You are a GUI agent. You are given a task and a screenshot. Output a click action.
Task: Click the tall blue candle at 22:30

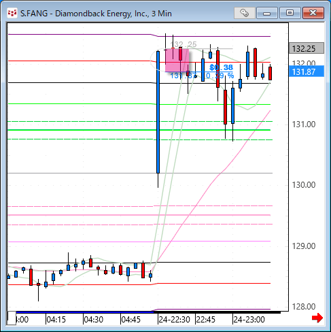[158, 112]
